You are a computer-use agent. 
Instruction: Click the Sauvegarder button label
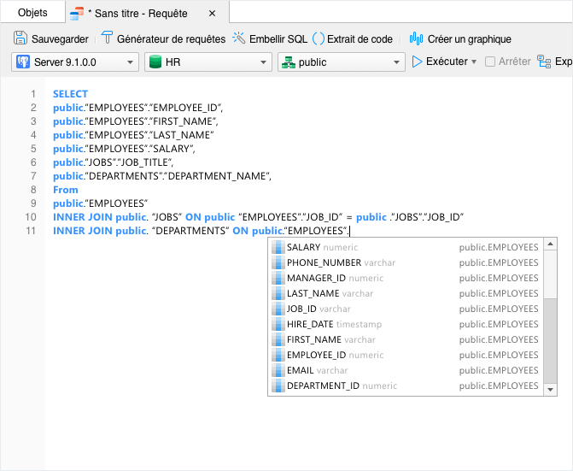tap(60, 39)
